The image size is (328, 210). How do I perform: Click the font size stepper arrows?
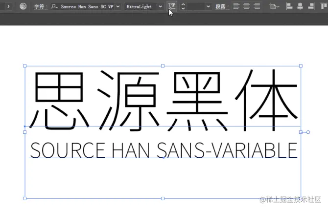pos(183,6)
